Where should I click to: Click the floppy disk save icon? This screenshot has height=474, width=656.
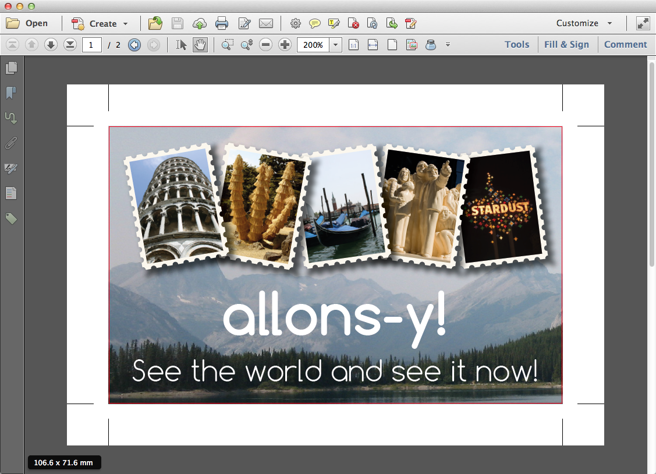pyautogui.click(x=178, y=23)
